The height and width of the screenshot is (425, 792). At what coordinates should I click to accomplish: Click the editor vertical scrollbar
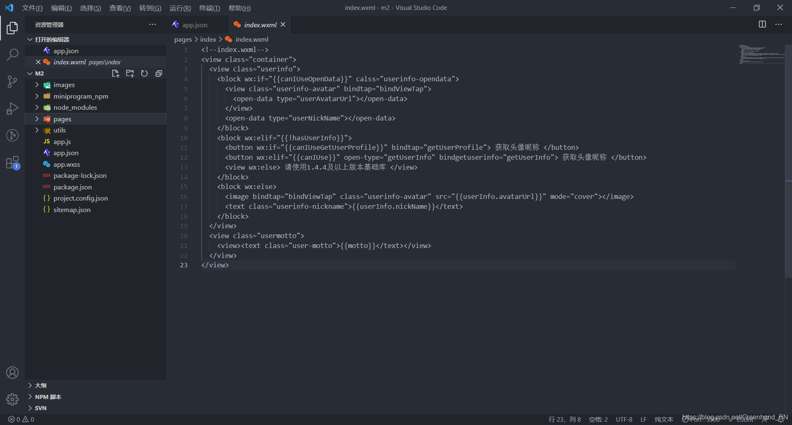point(788,161)
